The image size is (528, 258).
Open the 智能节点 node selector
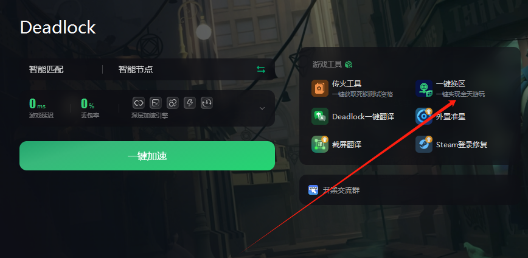[x=136, y=69]
